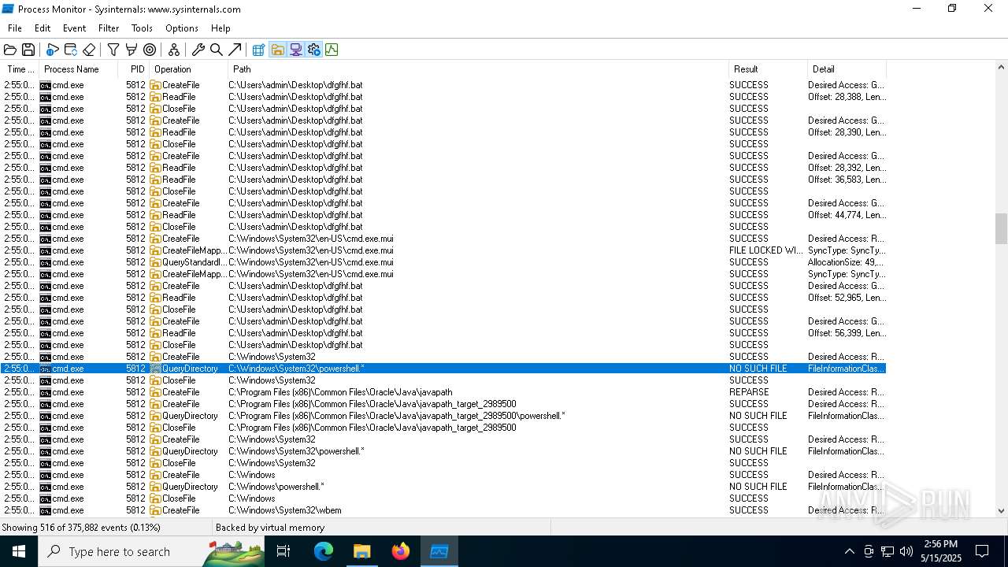
Task: Open the Tools menu
Action: point(142,28)
